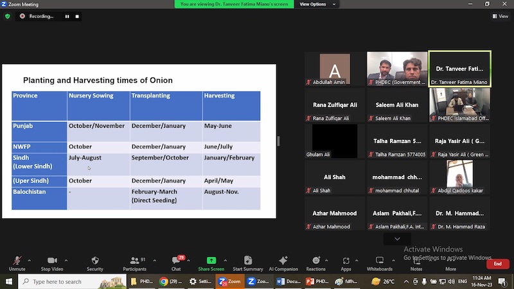The image size is (514, 289).
Task: Click the Share Screen button
Action: point(211,263)
